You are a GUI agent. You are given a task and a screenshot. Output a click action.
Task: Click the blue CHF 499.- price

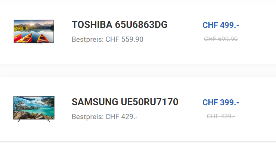[x=221, y=25]
